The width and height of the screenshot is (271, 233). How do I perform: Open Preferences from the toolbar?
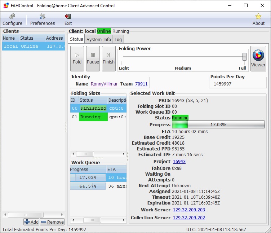coord(43,19)
